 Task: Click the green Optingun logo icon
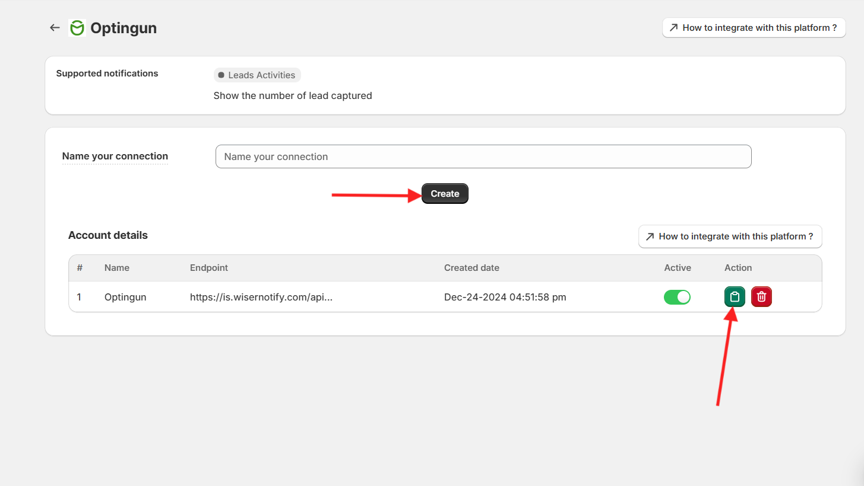pyautogui.click(x=77, y=28)
